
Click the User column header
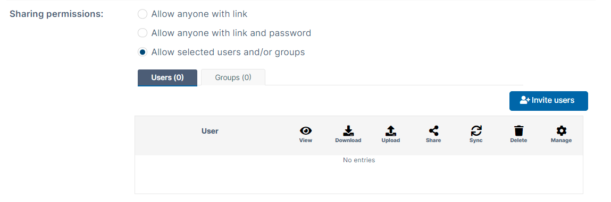point(210,131)
